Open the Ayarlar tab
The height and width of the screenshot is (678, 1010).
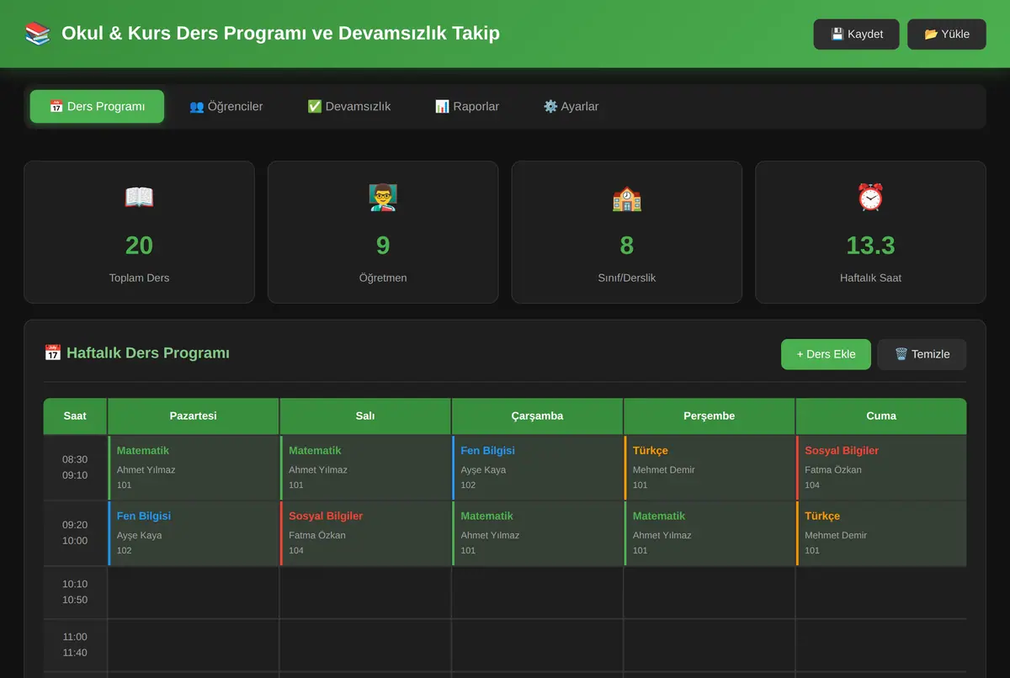(571, 107)
